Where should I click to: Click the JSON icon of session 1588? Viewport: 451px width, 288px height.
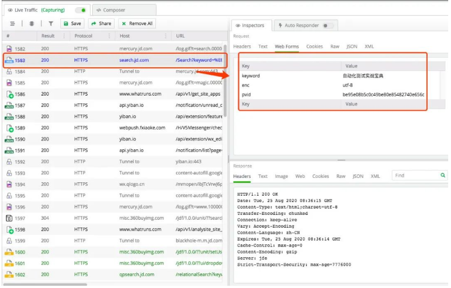(x=9, y=116)
